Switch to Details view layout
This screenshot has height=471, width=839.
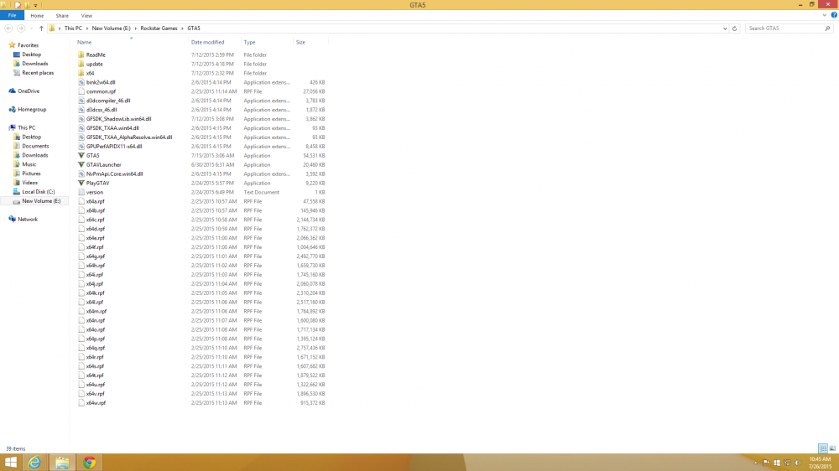(823, 448)
